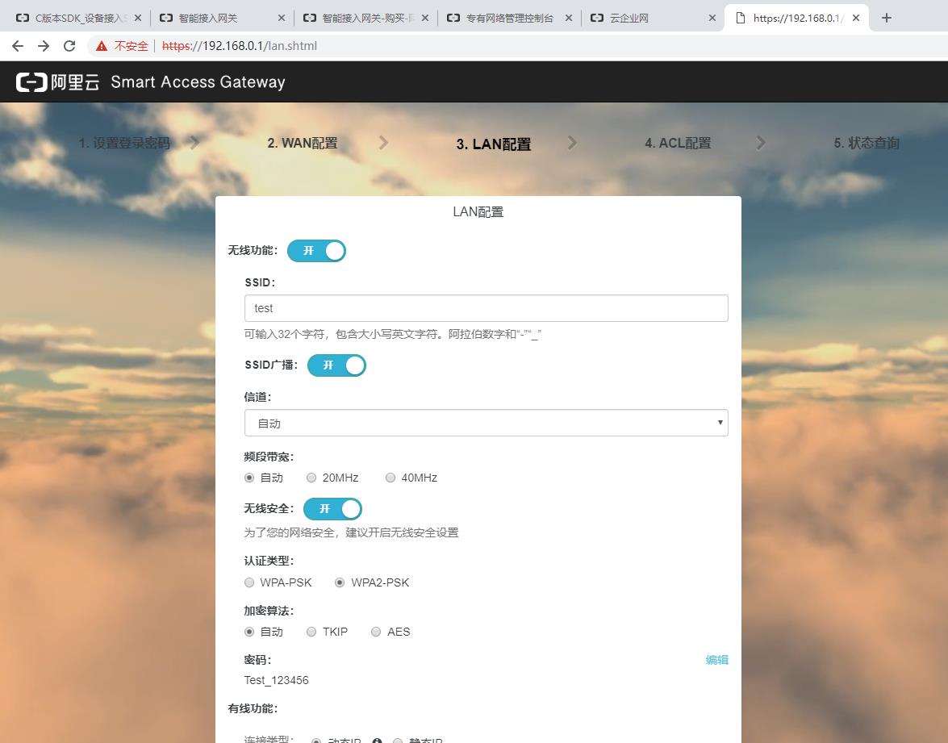Reload the lan.shtml page
This screenshot has width=948, height=743.
(x=69, y=46)
